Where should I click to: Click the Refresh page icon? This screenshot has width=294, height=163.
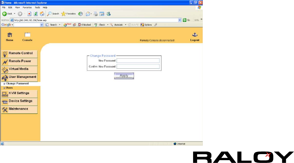(x=35, y=14)
